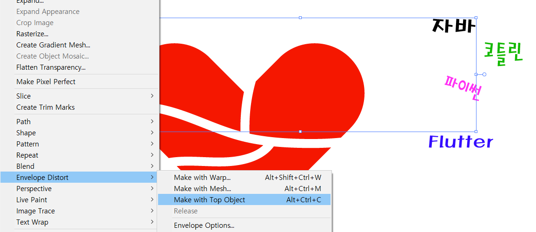The image size is (536, 232).
Task: Expand the Shape submenu arrow
Action: tap(152, 133)
